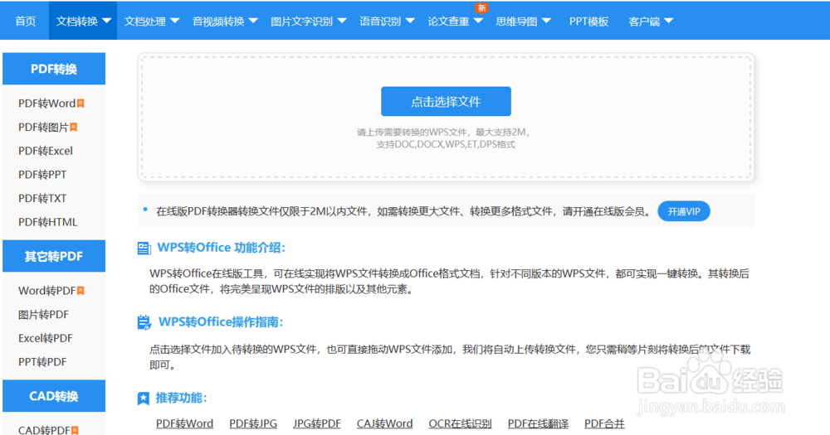Choose PDF转HTML in the sidebar

[47, 222]
